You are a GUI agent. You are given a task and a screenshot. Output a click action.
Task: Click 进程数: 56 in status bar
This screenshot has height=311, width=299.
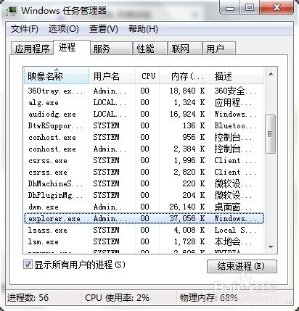pos(28,298)
